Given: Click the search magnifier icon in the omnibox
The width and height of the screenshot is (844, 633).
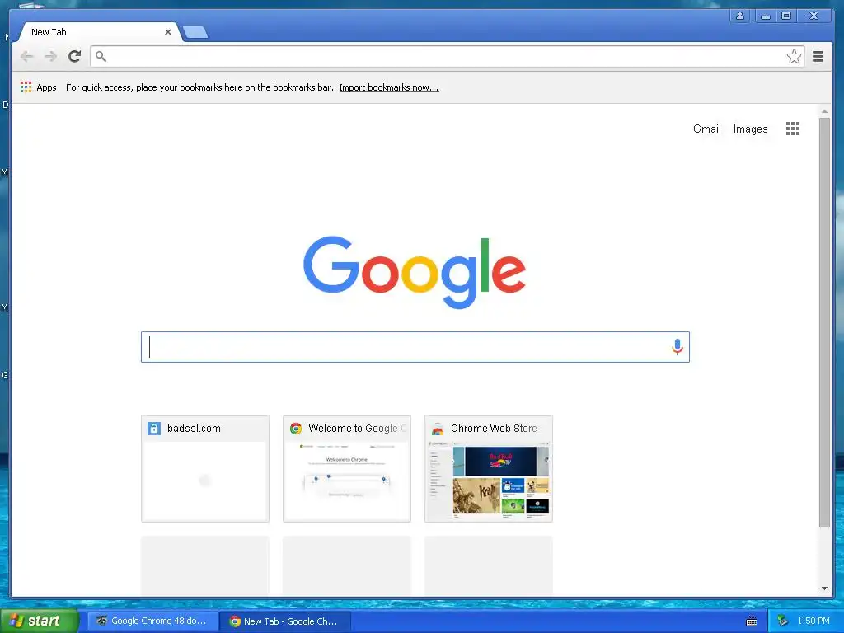Looking at the screenshot, I should (101, 56).
